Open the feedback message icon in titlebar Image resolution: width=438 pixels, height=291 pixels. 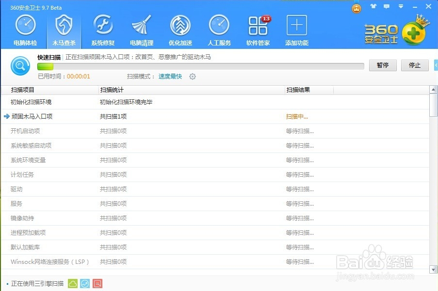[386, 7]
